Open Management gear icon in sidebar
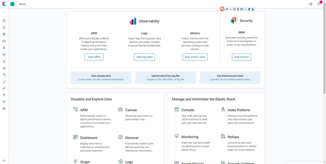The image size is (326, 164). tap(4, 109)
